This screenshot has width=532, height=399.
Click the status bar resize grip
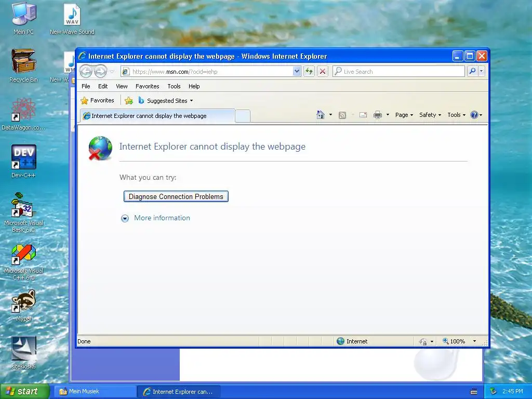click(485, 343)
